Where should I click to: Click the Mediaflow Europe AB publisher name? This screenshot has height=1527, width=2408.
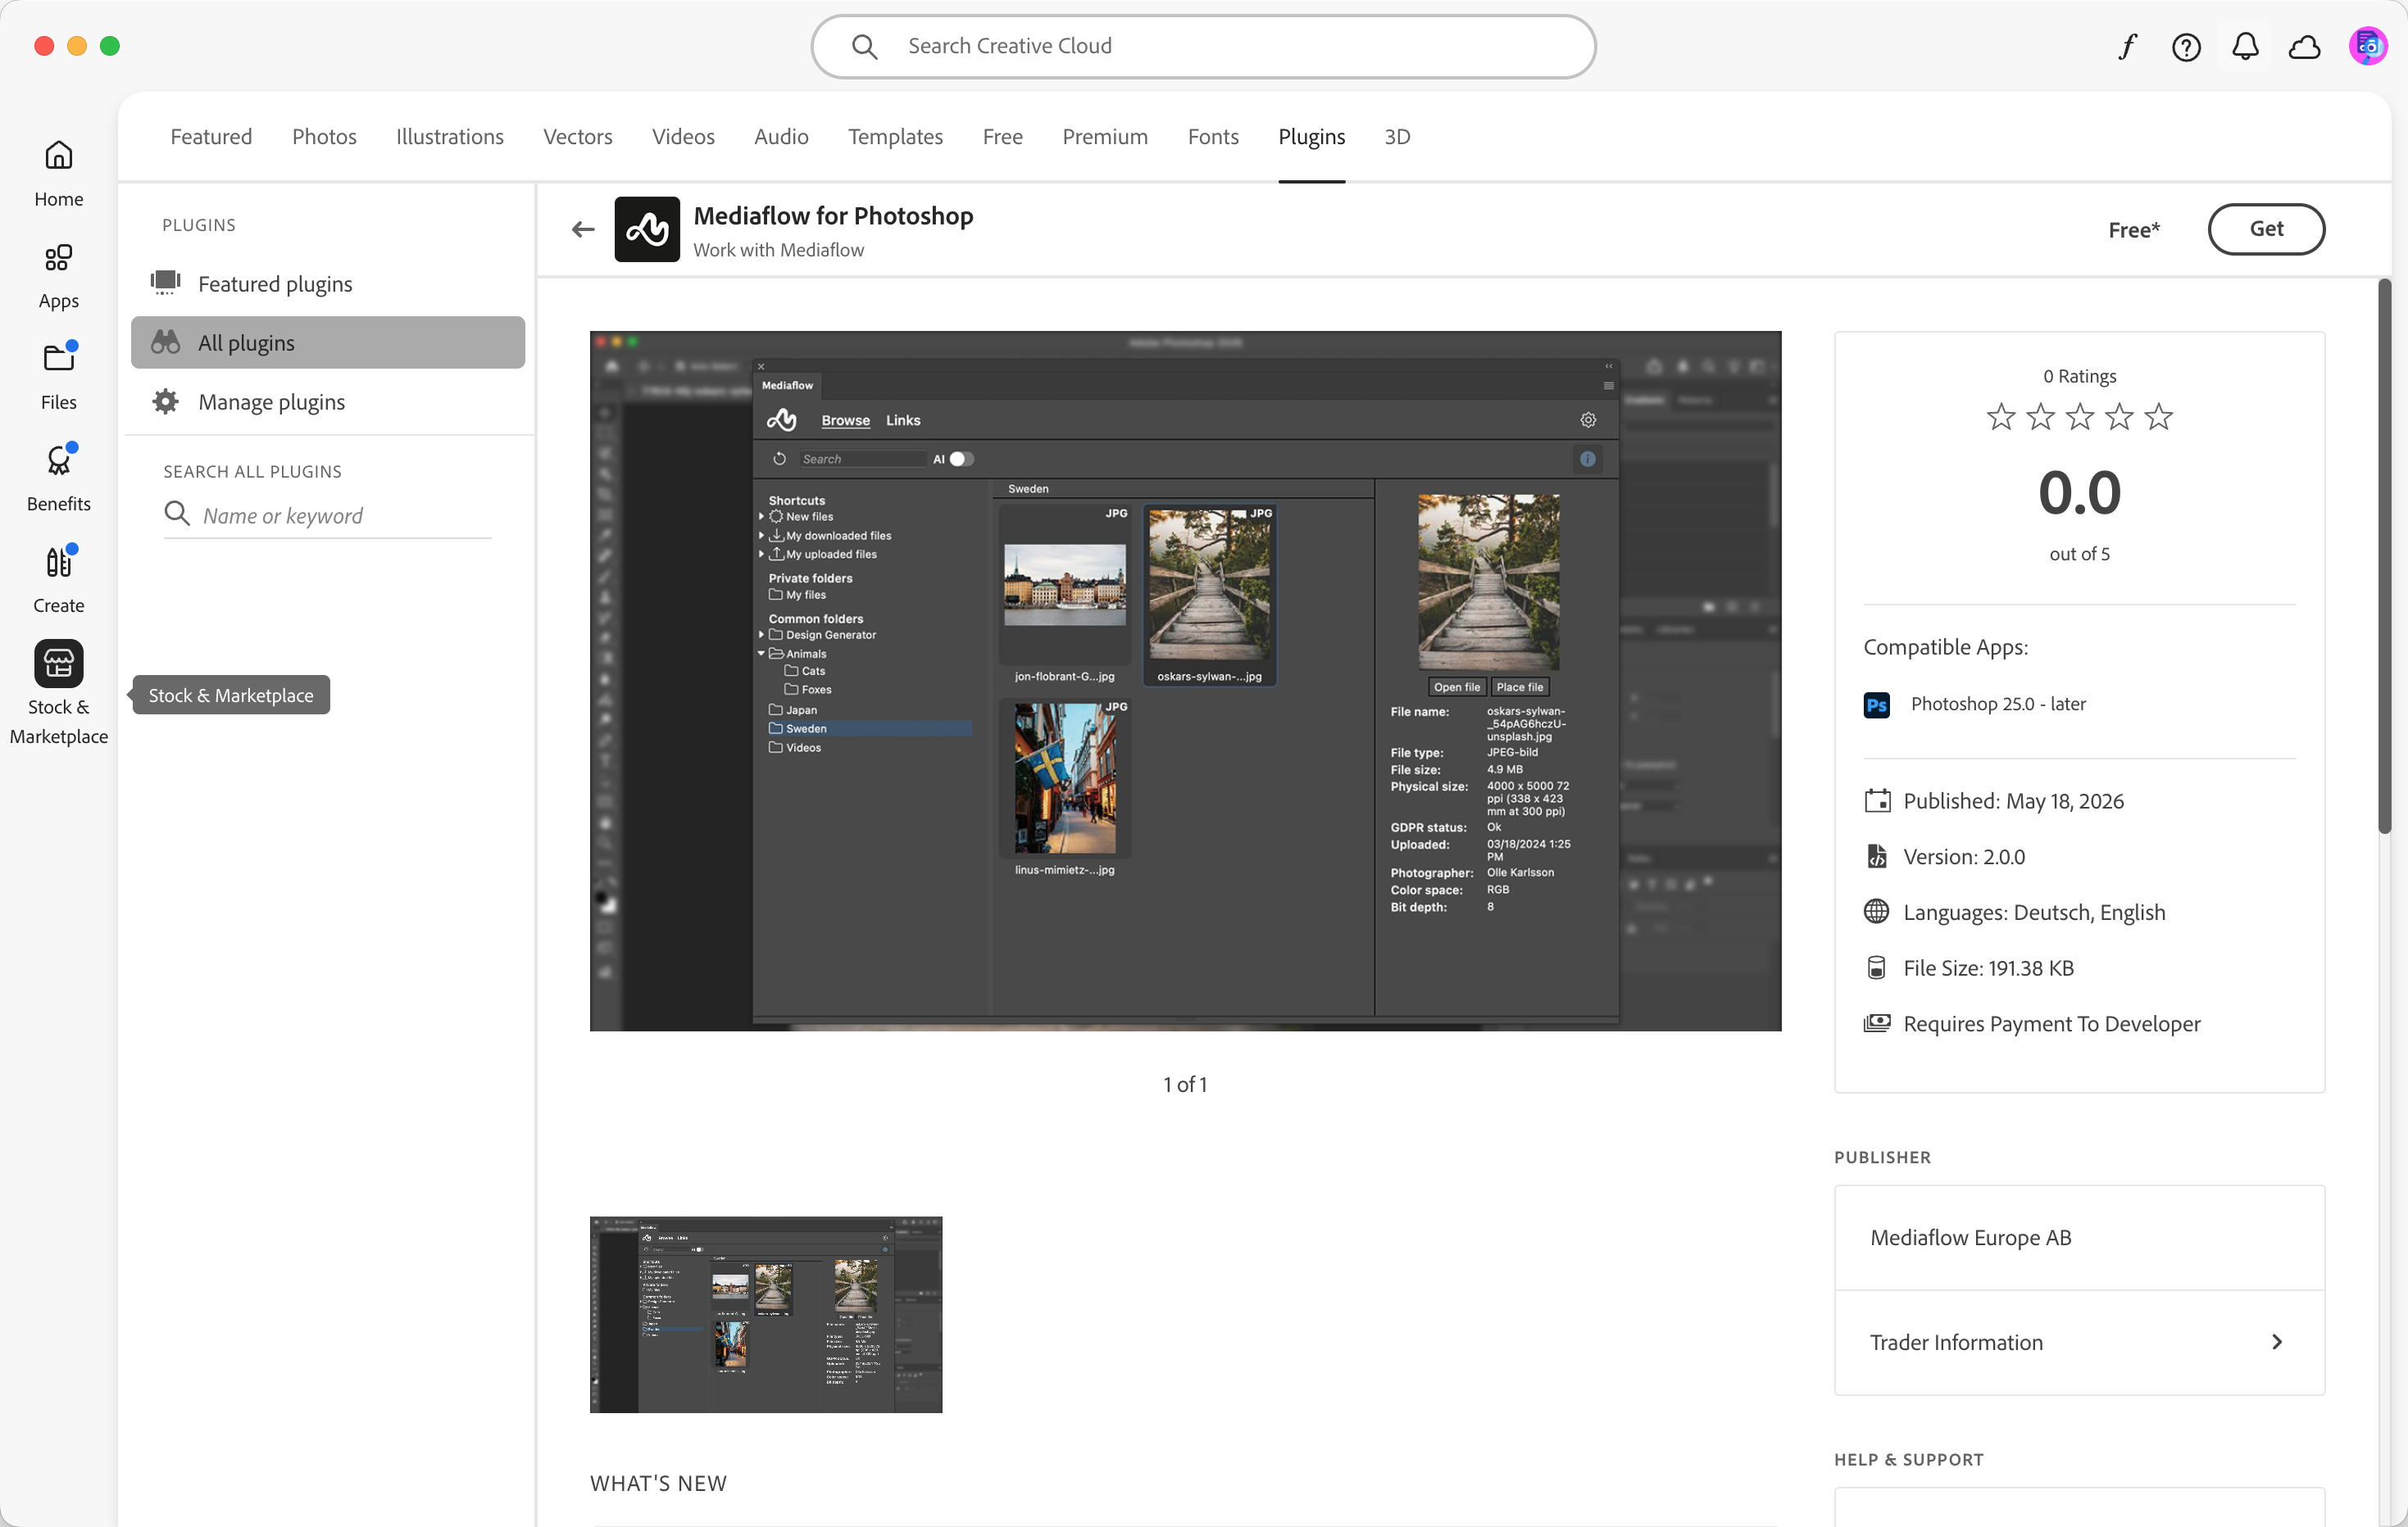(1971, 1237)
